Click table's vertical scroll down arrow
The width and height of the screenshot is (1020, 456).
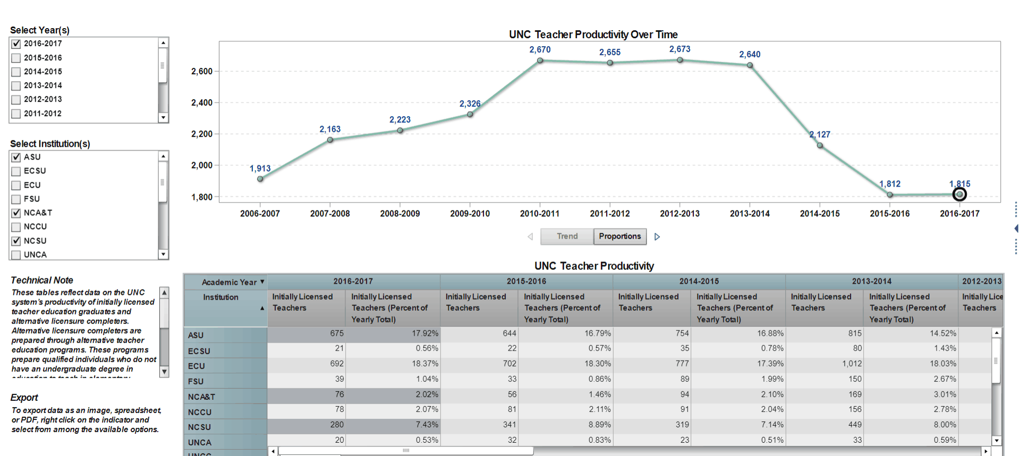coord(997,440)
